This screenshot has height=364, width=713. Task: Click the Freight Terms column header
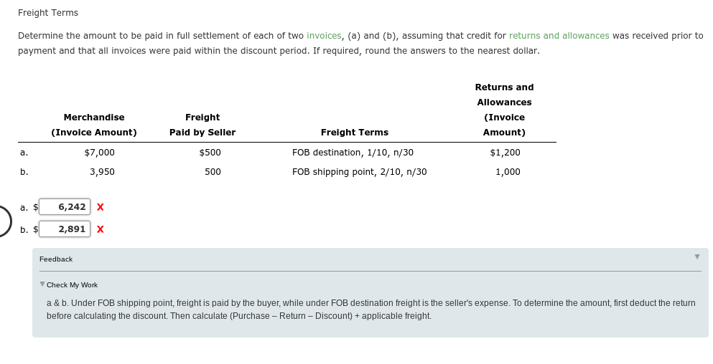coord(355,132)
